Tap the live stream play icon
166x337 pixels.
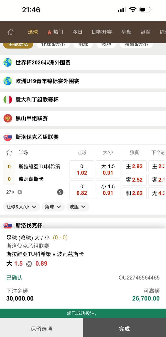(20, 192)
